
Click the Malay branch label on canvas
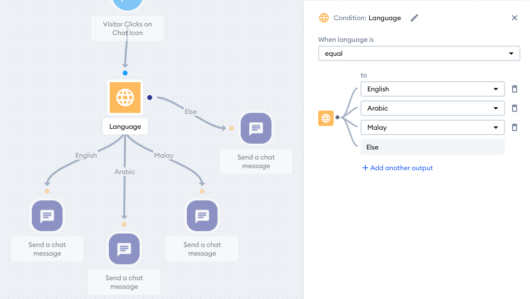pos(164,155)
